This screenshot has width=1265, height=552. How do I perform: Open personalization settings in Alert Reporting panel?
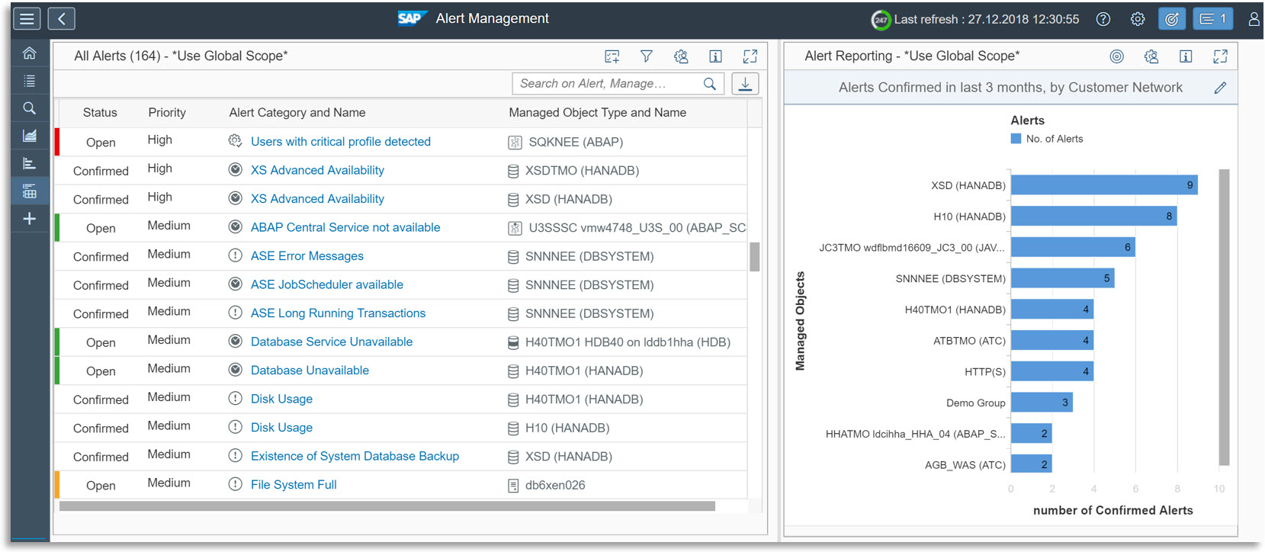pyautogui.click(x=1151, y=56)
